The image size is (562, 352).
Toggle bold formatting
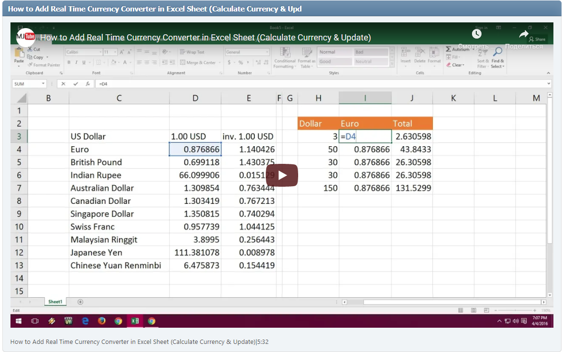coord(68,62)
